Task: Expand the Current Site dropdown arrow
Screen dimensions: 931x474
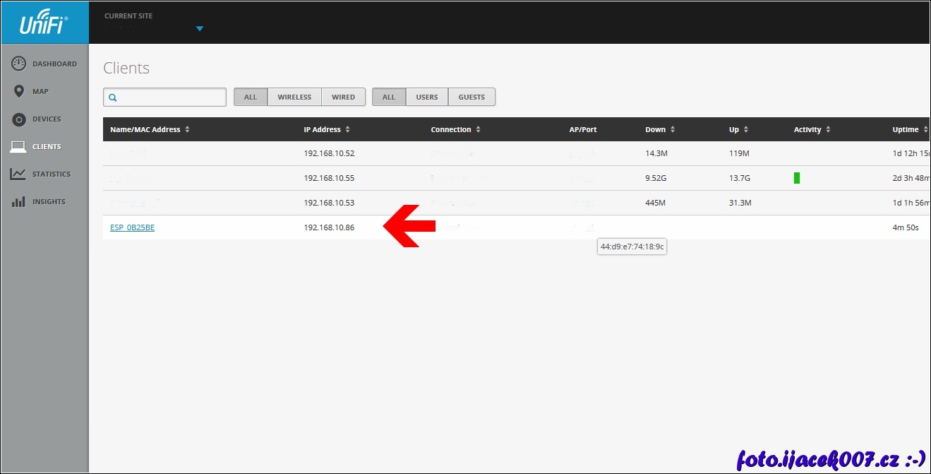Action: [x=199, y=29]
